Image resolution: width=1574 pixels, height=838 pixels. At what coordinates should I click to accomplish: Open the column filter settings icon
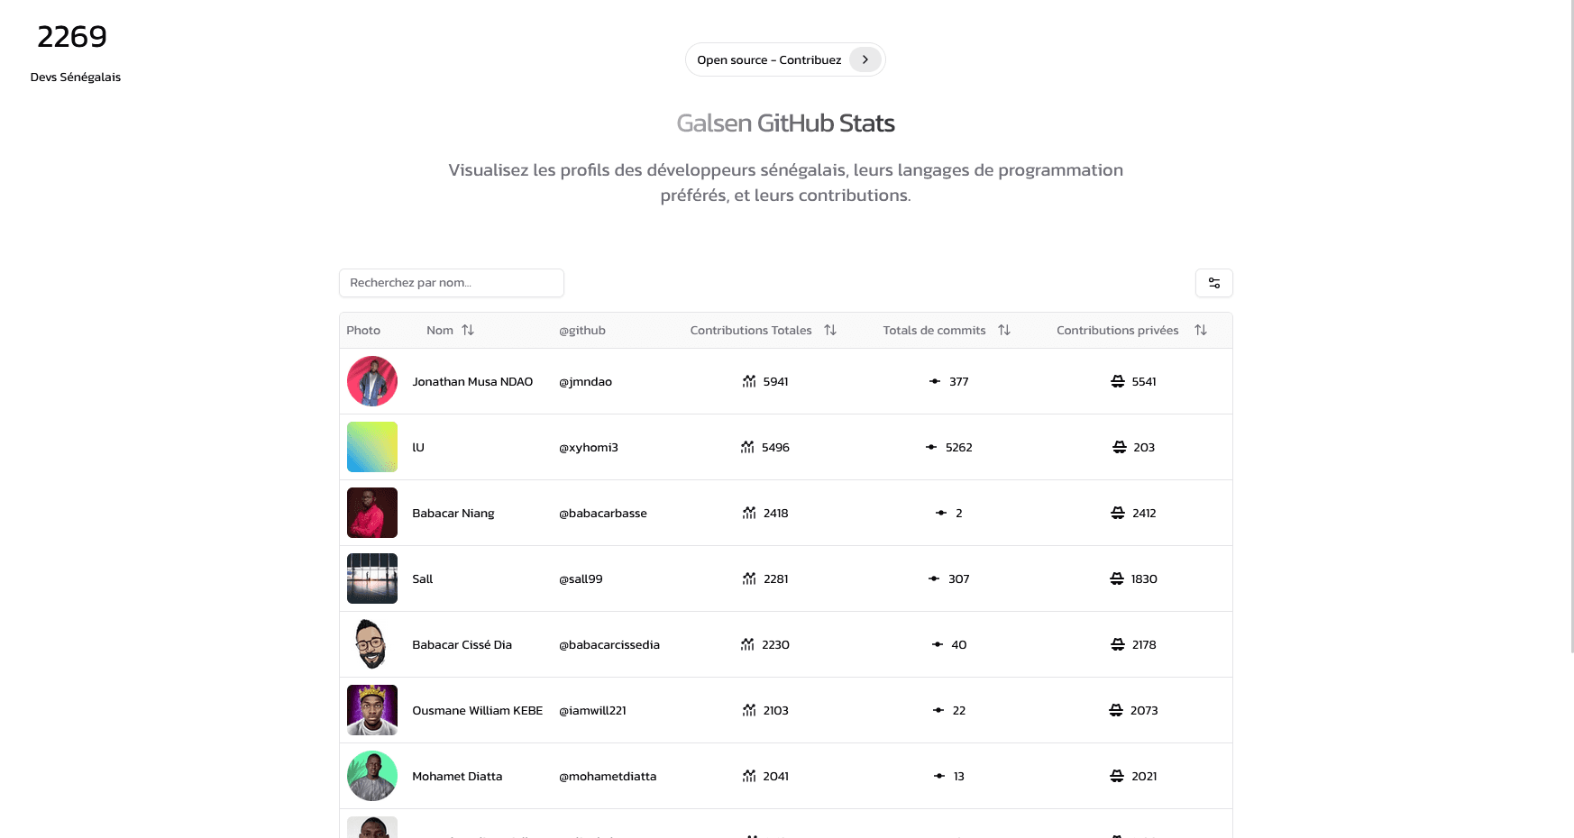(x=1213, y=283)
